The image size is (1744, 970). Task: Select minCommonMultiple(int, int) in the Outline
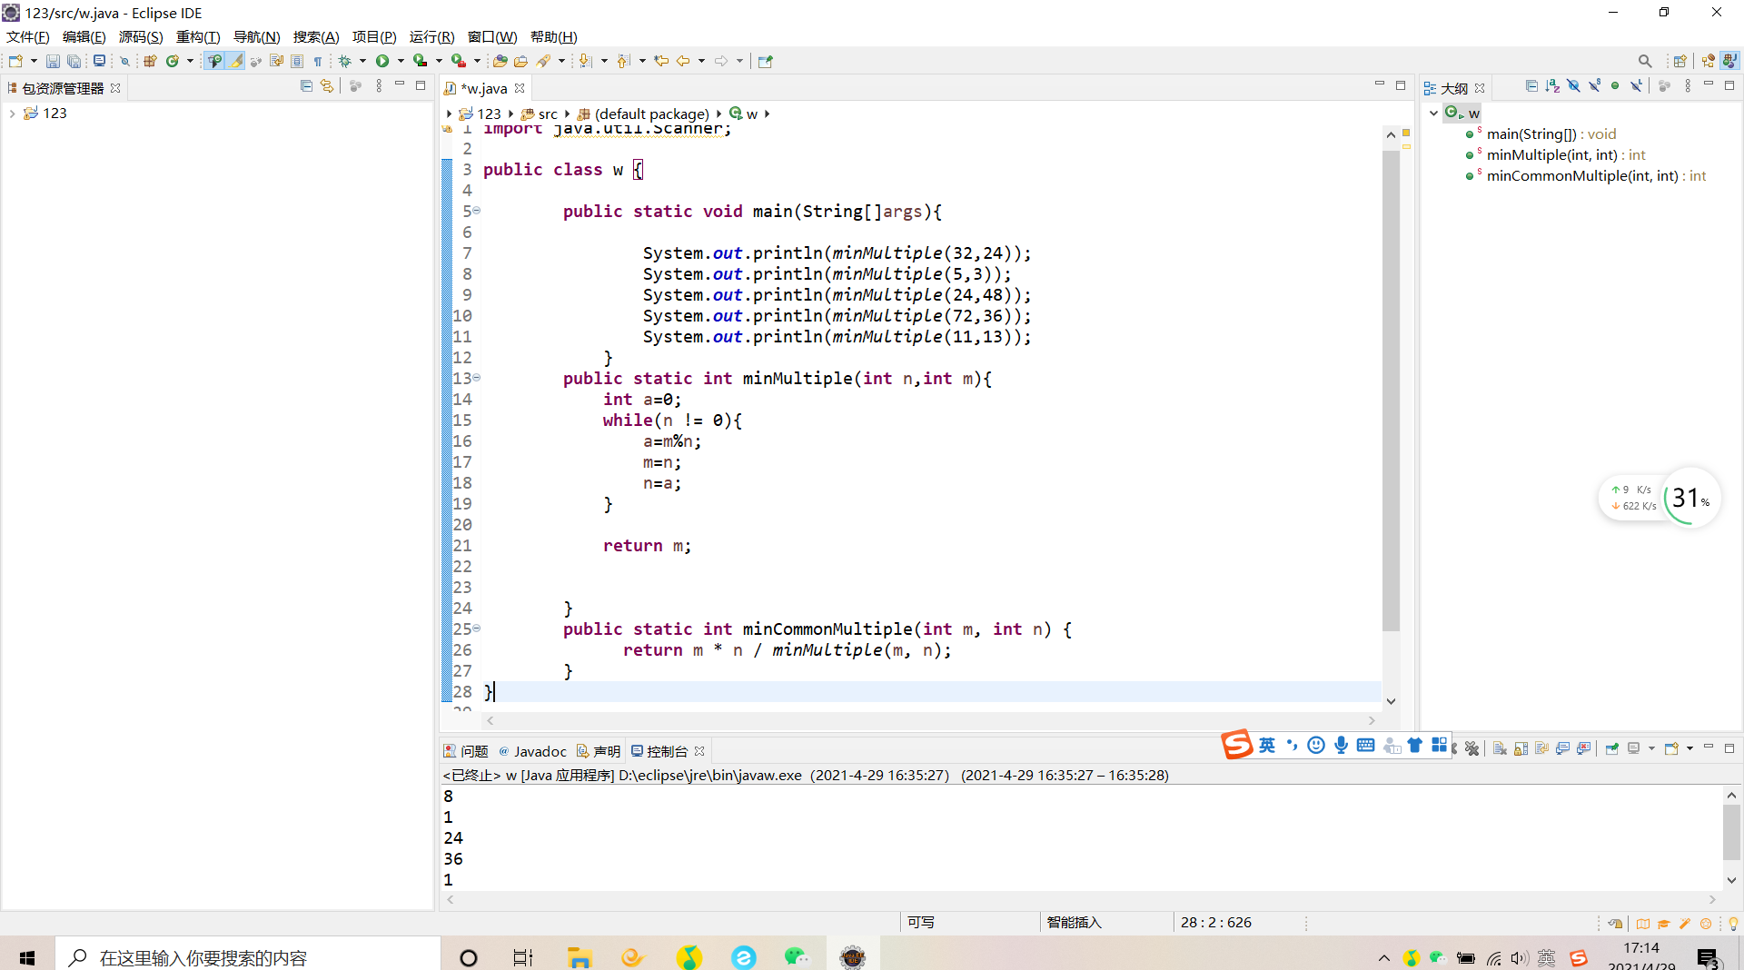[x=1596, y=176]
